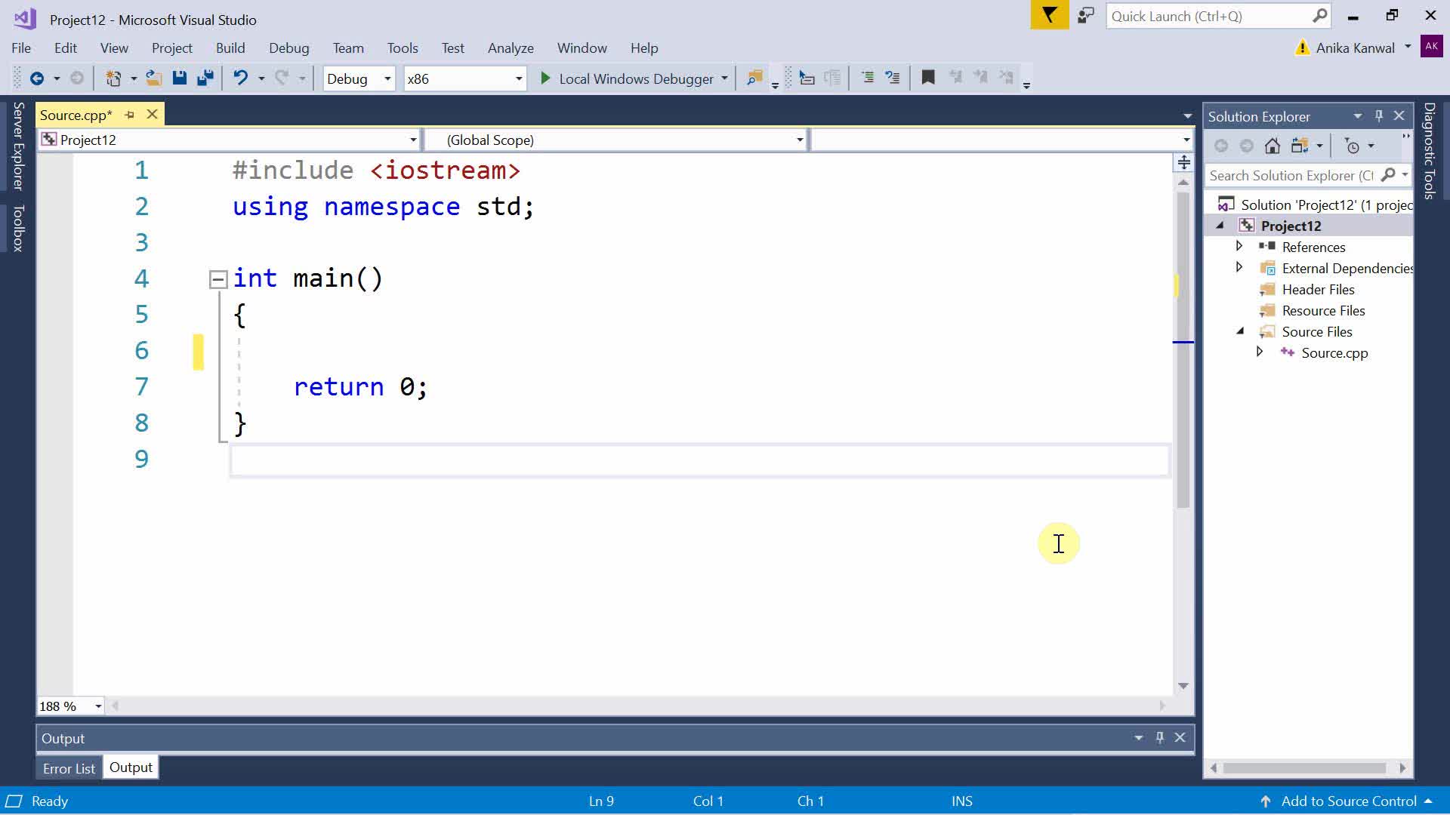This screenshot has width=1450, height=815.
Task: Toggle auto-hide pin on the Output panel
Action: coord(1160,737)
